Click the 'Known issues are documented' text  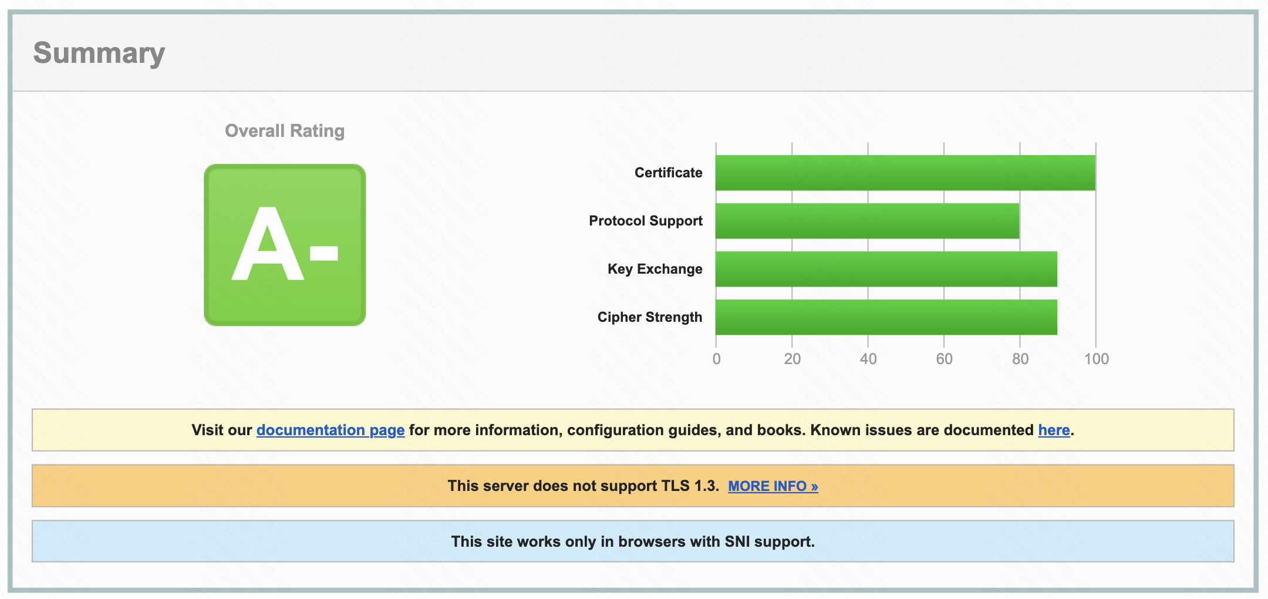[x=922, y=430]
